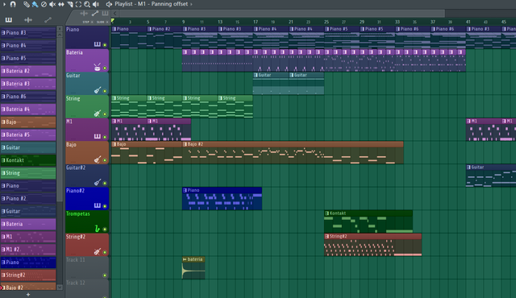The height and width of the screenshot is (298, 516).
Task: Click guitar icon on Bajo track
Action: (98, 159)
